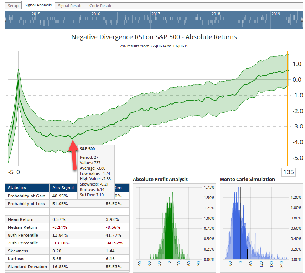Click the -40.52% simulated percentile value
The width and height of the screenshot is (305, 273).
pos(114,243)
